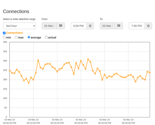This screenshot has height=125, width=155.
Task: Open the To time clock icon
Action: tap(148, 26)
